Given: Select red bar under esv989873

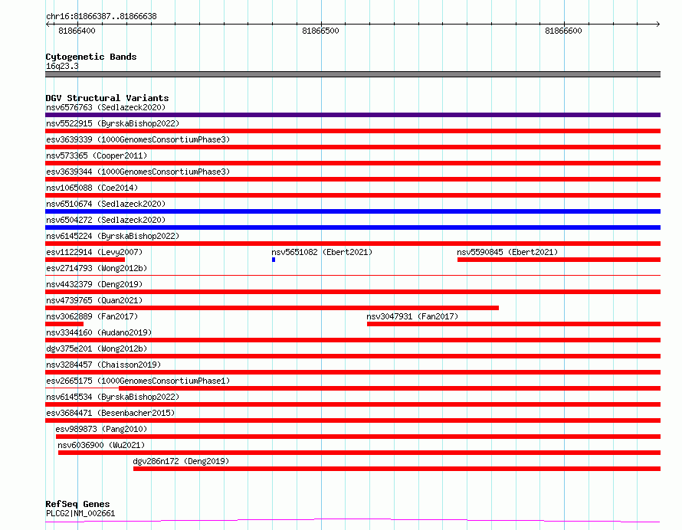Looking at the screenshot, I should [x=358, y=437].
